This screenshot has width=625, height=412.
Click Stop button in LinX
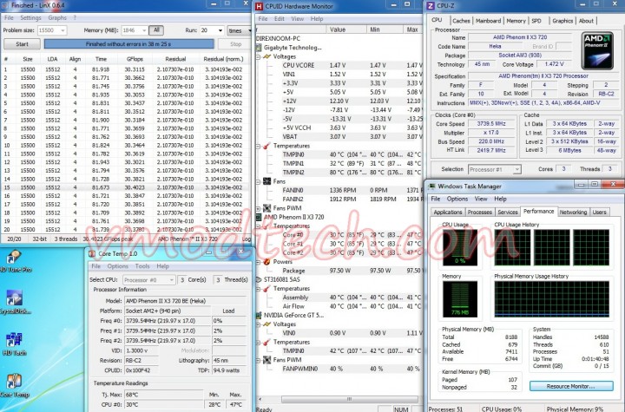point(235,44)
